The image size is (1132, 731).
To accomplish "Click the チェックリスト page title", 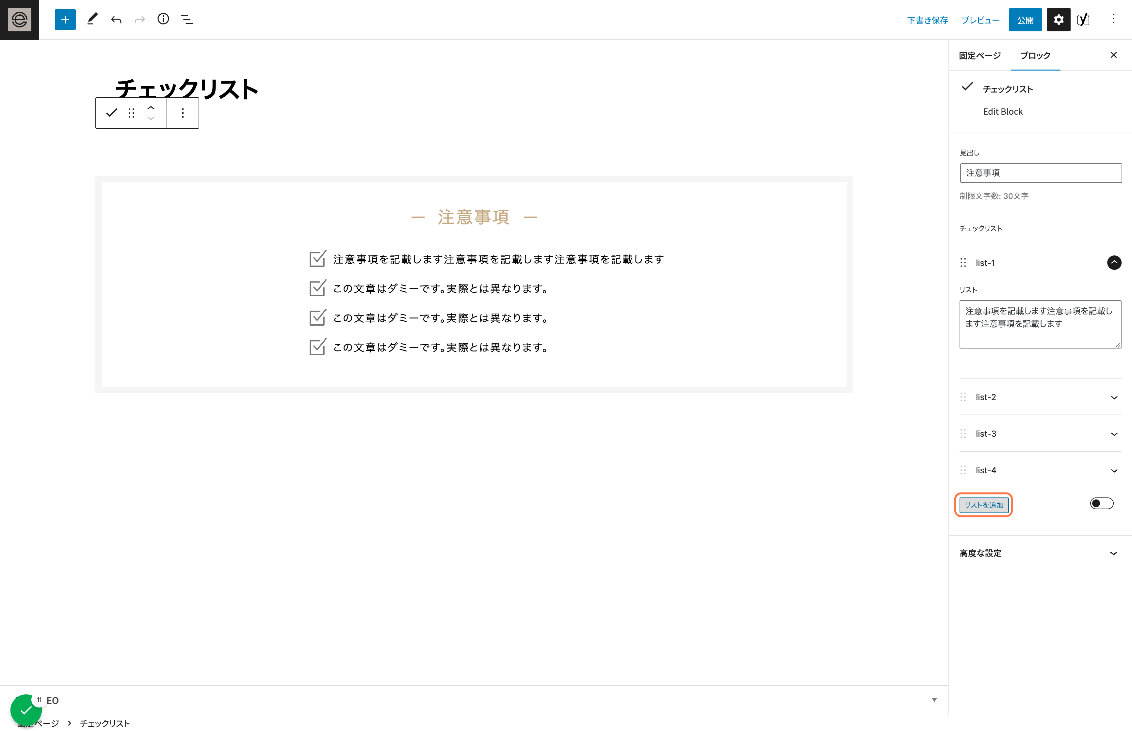I will (x=187, y=89).
